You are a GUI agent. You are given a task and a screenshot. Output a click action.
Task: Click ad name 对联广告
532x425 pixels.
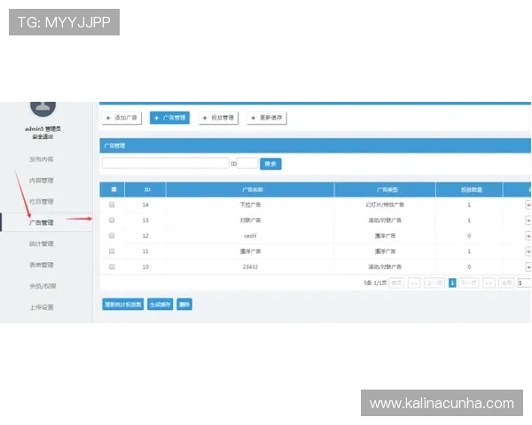coord(250,220)
